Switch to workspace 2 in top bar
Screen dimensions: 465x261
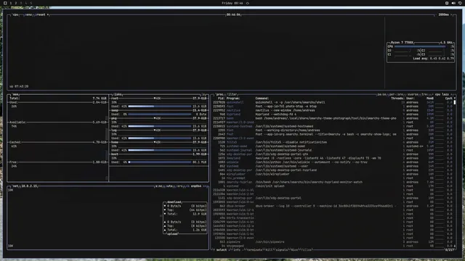coord(16,3)
